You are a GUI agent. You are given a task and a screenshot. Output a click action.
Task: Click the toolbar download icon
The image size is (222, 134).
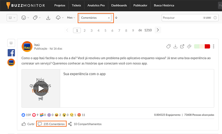[49, 18]
